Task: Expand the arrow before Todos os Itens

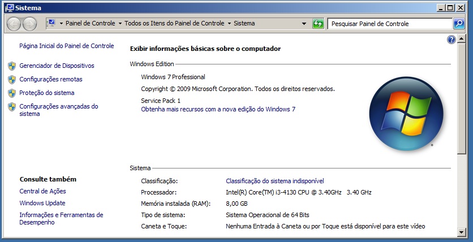Action: (120, 24)
